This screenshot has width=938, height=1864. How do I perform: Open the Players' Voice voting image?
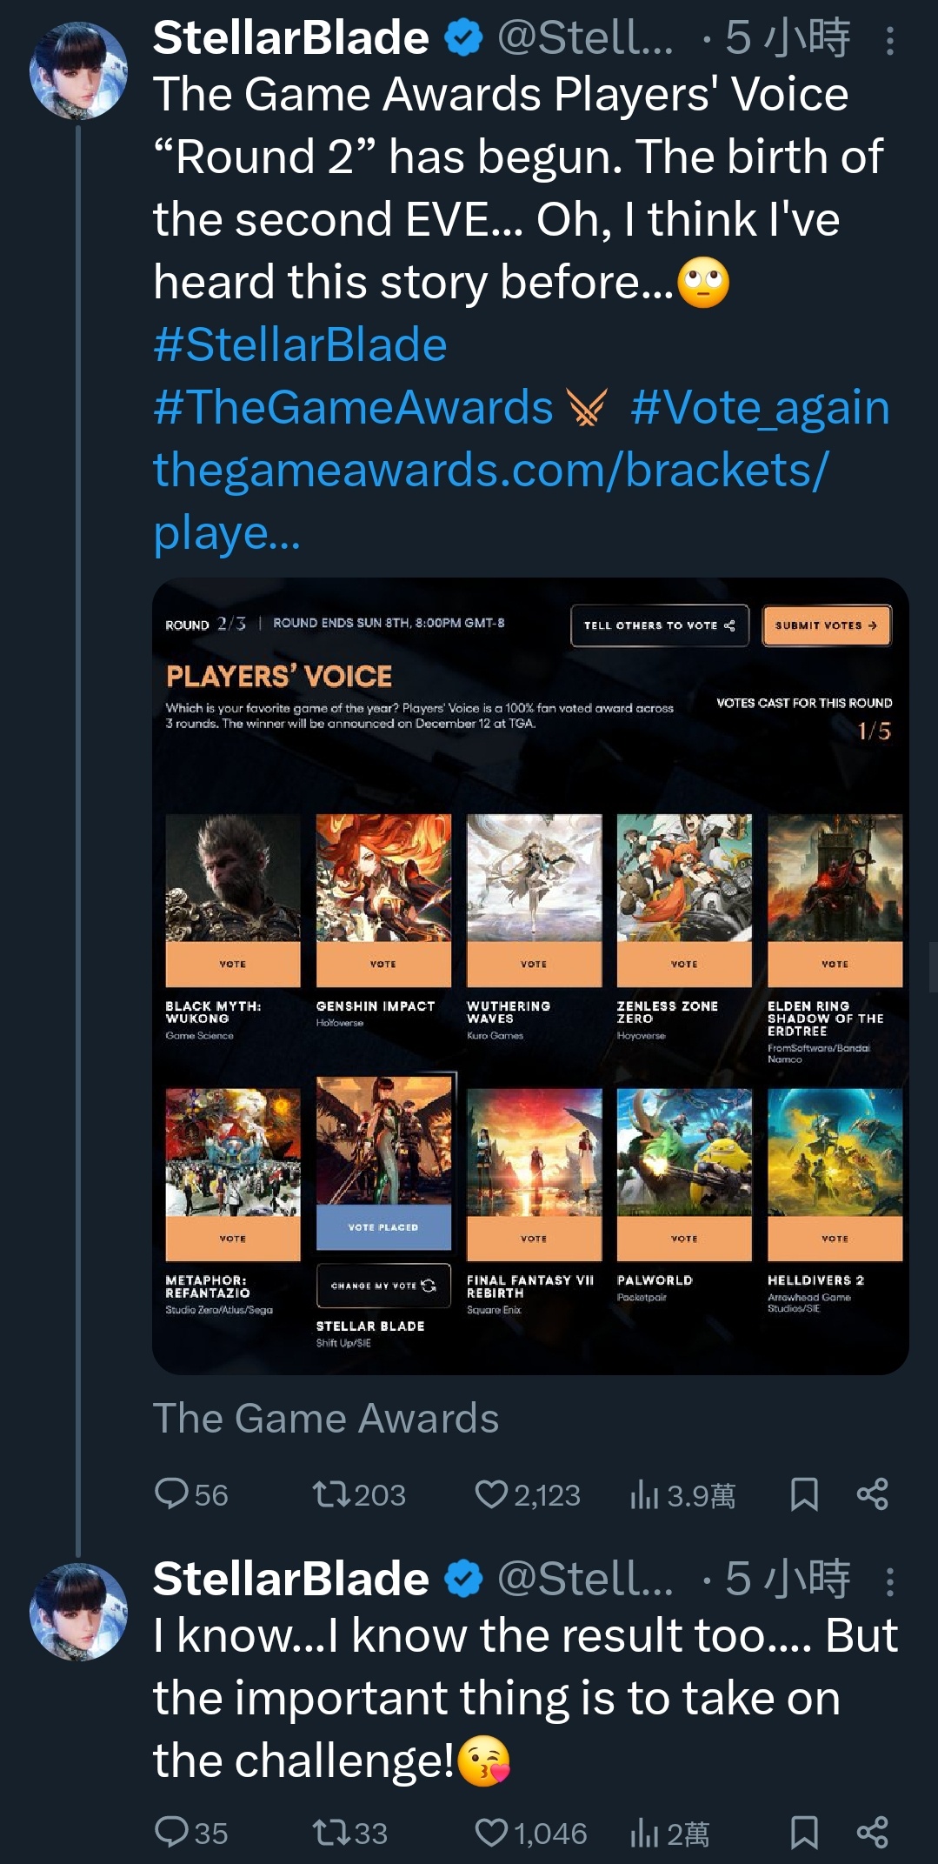530,976
